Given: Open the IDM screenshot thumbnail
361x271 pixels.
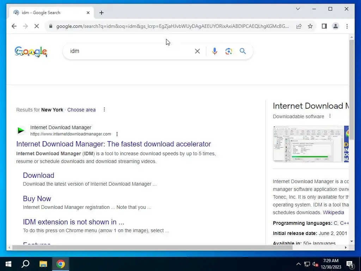Looking at the screenshot, I should pos(308,144).
